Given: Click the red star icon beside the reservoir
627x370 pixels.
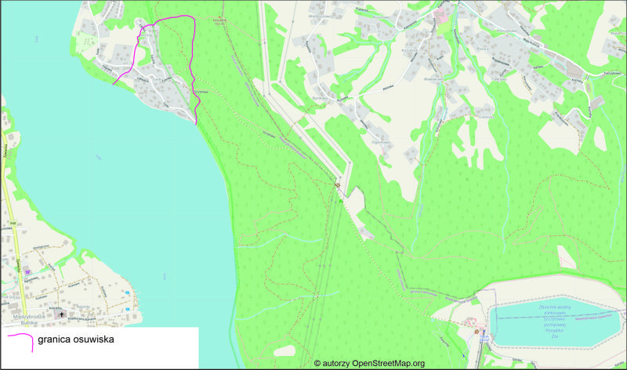Looking at the screenshot, I should (x=476, y=331).
